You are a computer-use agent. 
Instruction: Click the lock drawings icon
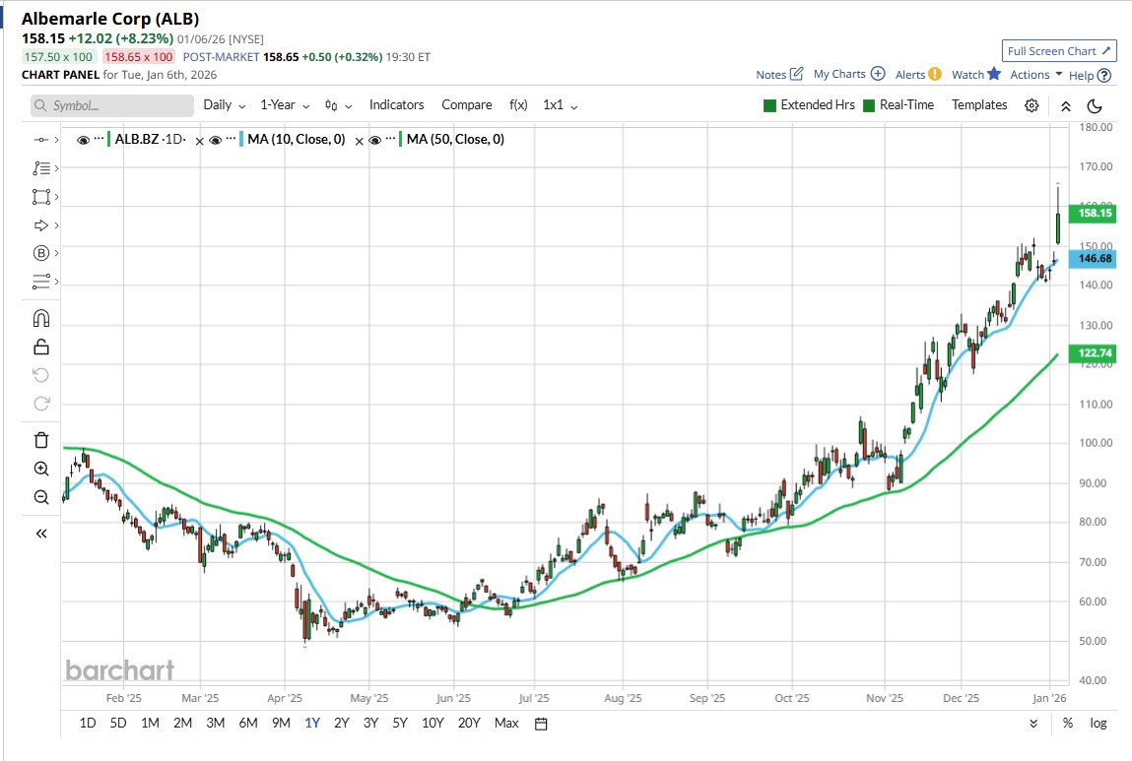[x=40, y=347]
